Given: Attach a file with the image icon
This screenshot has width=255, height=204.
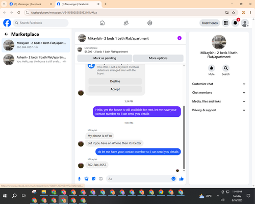Looking at the screenshot, I should 87,178.
